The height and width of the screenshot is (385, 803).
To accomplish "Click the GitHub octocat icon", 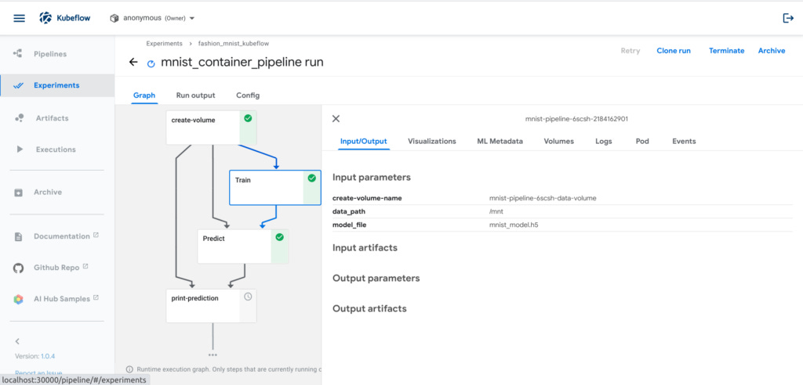I will click(19, 268).
